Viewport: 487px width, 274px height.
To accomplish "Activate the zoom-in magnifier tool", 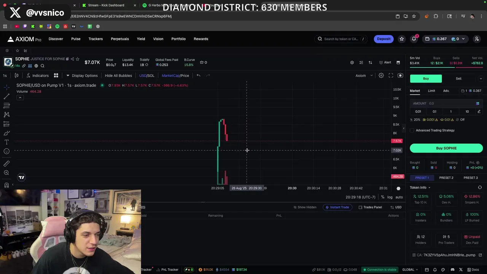I will coord(6,173).
